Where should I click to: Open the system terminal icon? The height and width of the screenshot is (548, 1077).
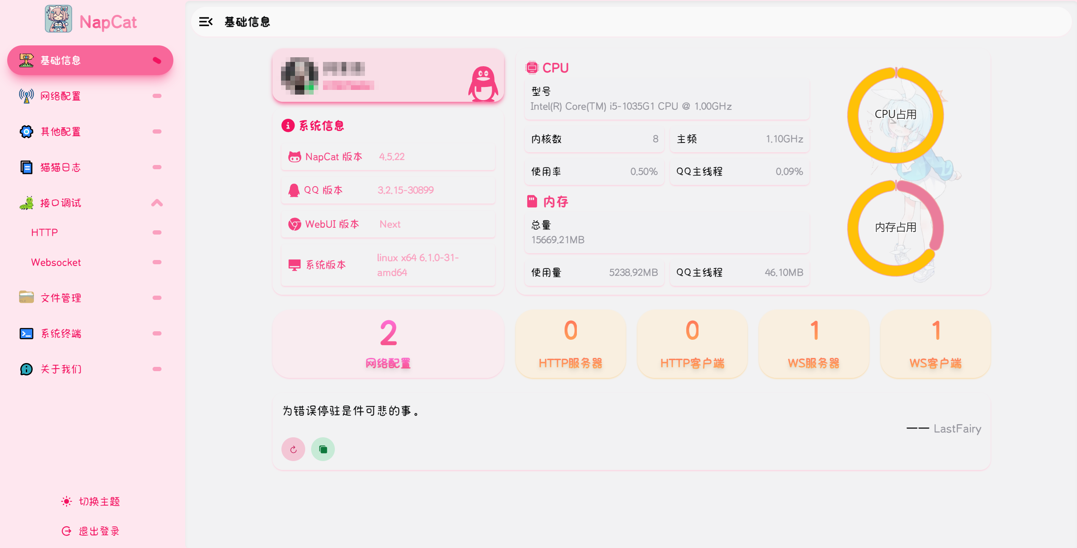tap(26, 333)
